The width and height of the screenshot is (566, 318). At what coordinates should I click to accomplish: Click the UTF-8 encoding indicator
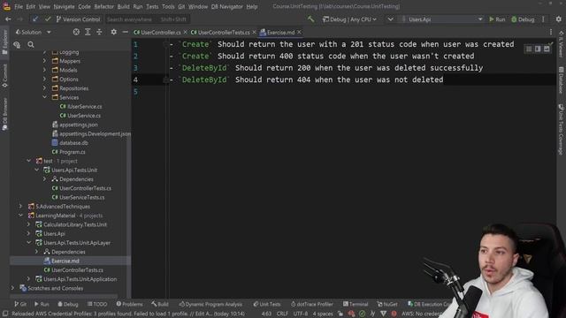(x=301, y=314)
